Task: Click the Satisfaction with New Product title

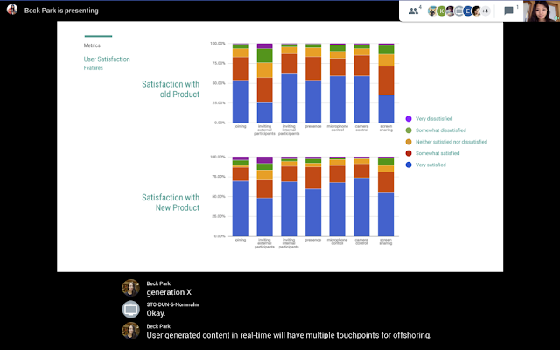Action: 171,202
